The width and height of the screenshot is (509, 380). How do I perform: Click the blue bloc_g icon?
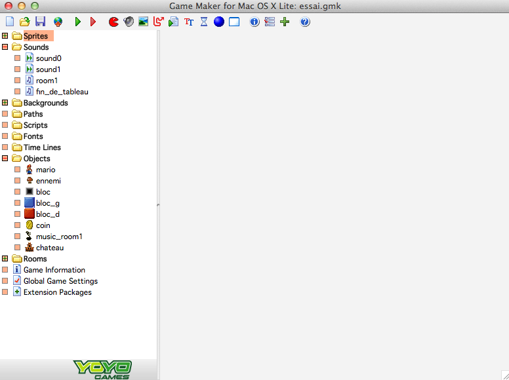coord(30,203)
